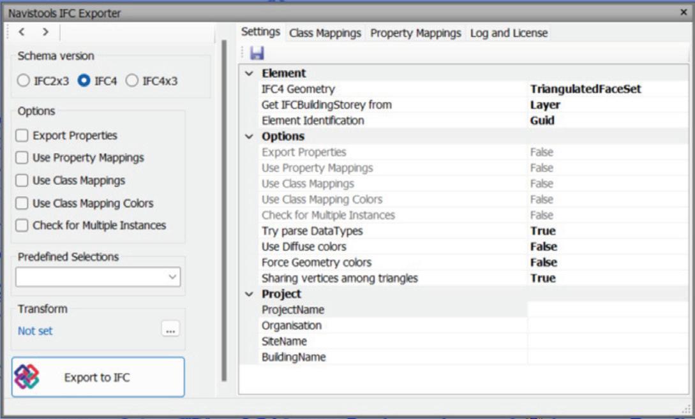Save settings with the floppy disk icon
Screen dimensions: 695x419
point(257,53)
